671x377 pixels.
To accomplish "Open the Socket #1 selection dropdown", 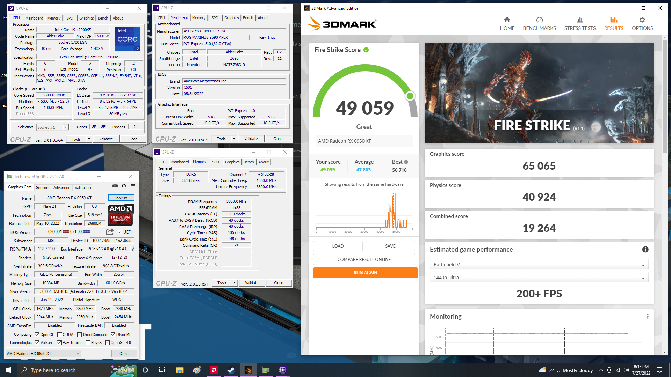I will pos(52,127).
